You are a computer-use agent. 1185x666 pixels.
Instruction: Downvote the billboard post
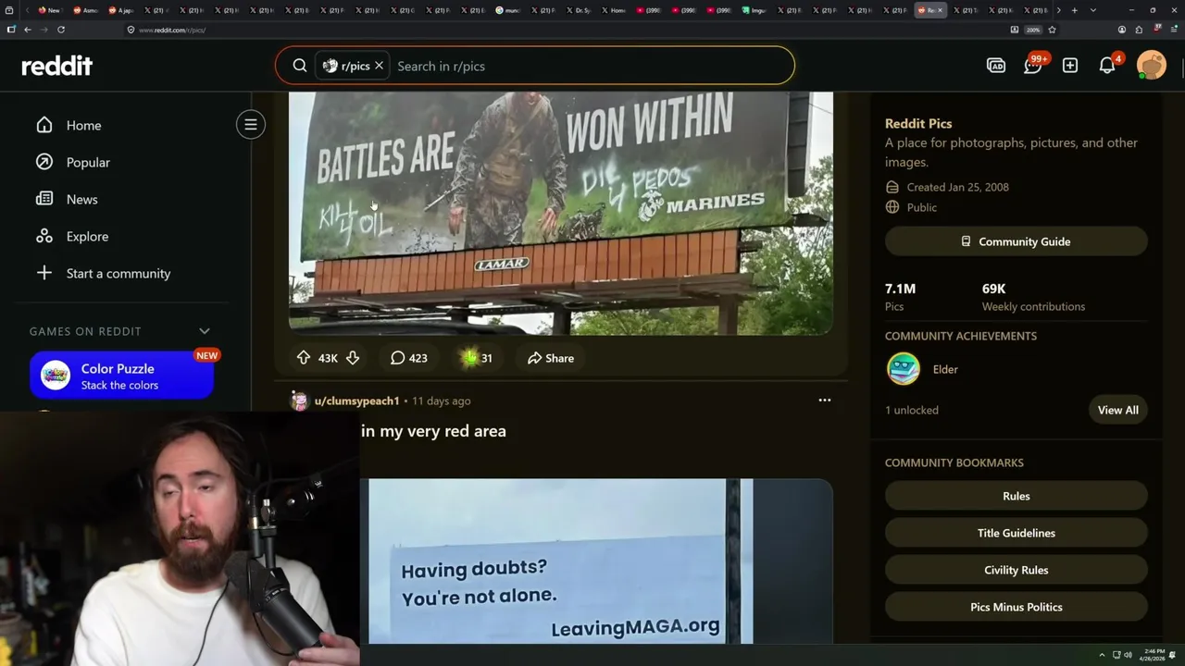point(353,358)
